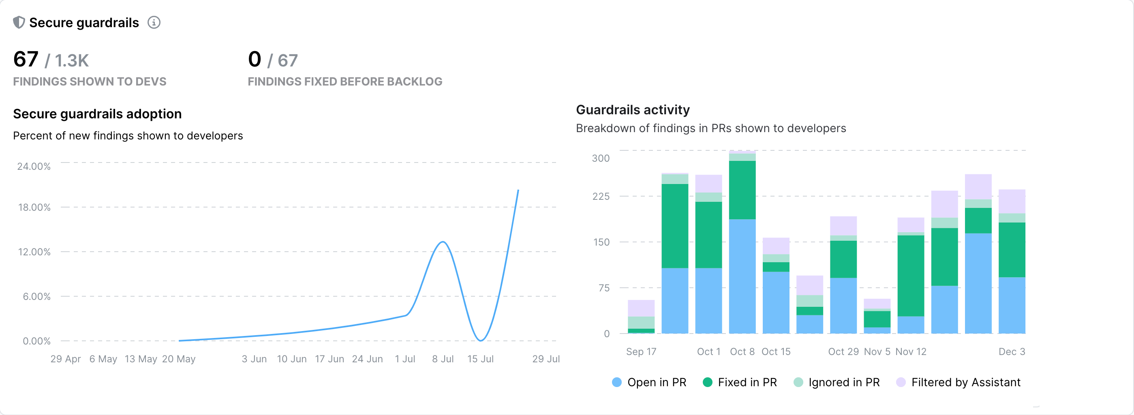Click the green Fixed in PR legend dot
Image resolution: width=1134 pixels, height=415 pixels.
tap(707, 382)
